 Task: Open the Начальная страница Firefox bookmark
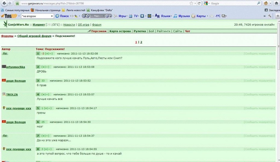45,10
